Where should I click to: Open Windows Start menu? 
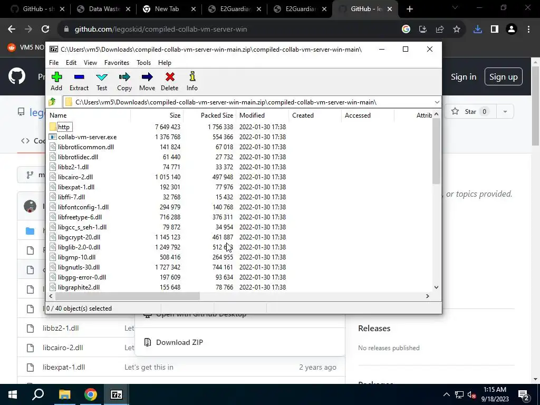click(13, 394)
